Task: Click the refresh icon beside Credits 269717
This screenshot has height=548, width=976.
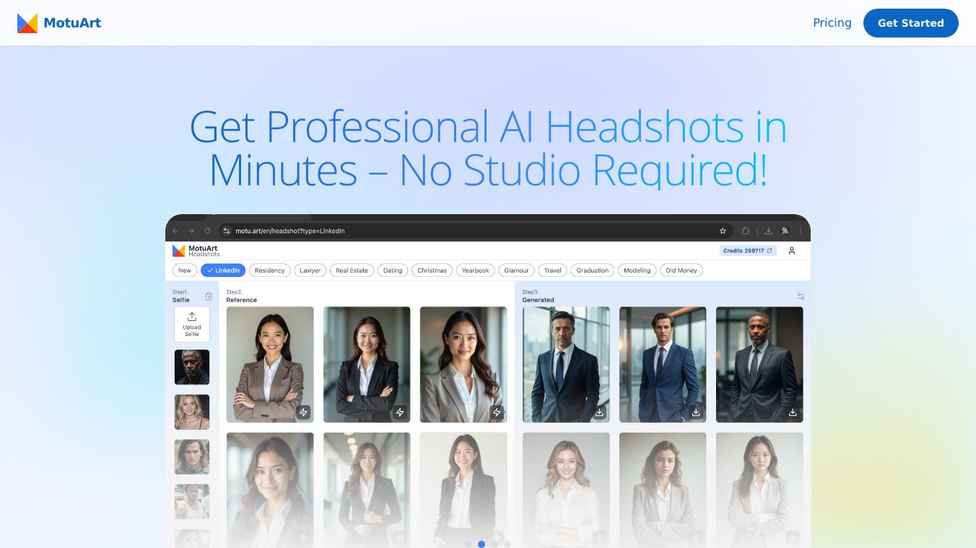Action: tap(770, 251)
